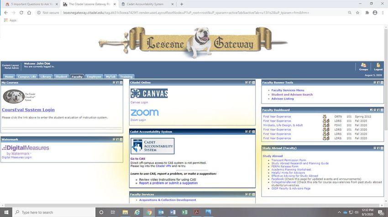Viewport: 388px width, 217px height.
Task: Remove the Faculty Banner Tools panel with X icon
Action: coord(382,83)
